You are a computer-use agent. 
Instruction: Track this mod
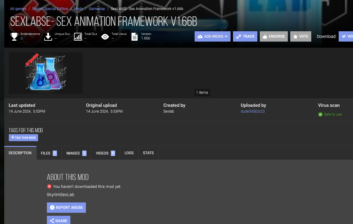point(245,36)
